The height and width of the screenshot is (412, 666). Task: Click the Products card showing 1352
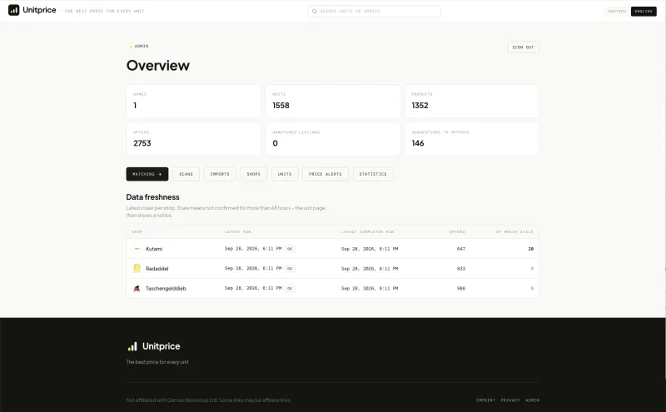pos(471,101)
